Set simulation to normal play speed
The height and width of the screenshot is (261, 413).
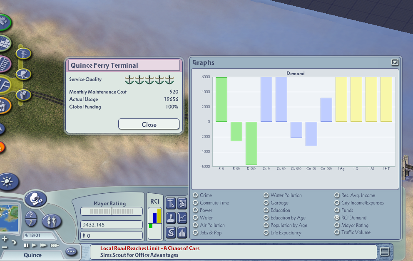[x=35, y=246]
